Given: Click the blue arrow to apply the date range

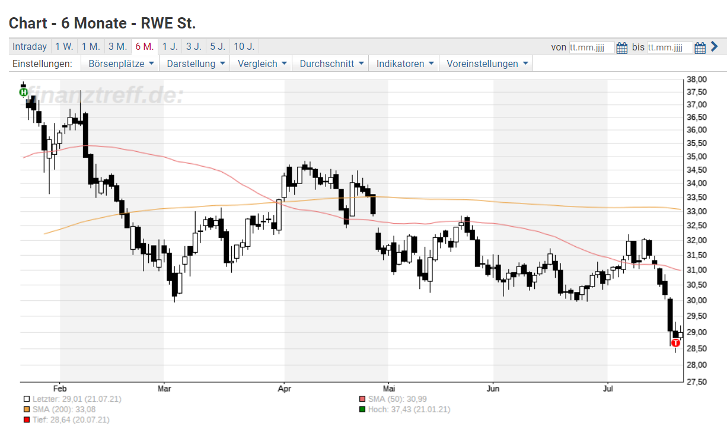Looking at the screenshot, I should click(x=714, y=47).
